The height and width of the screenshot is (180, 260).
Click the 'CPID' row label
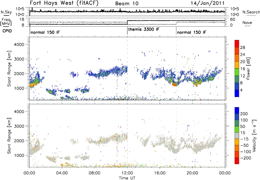point(7,31)
